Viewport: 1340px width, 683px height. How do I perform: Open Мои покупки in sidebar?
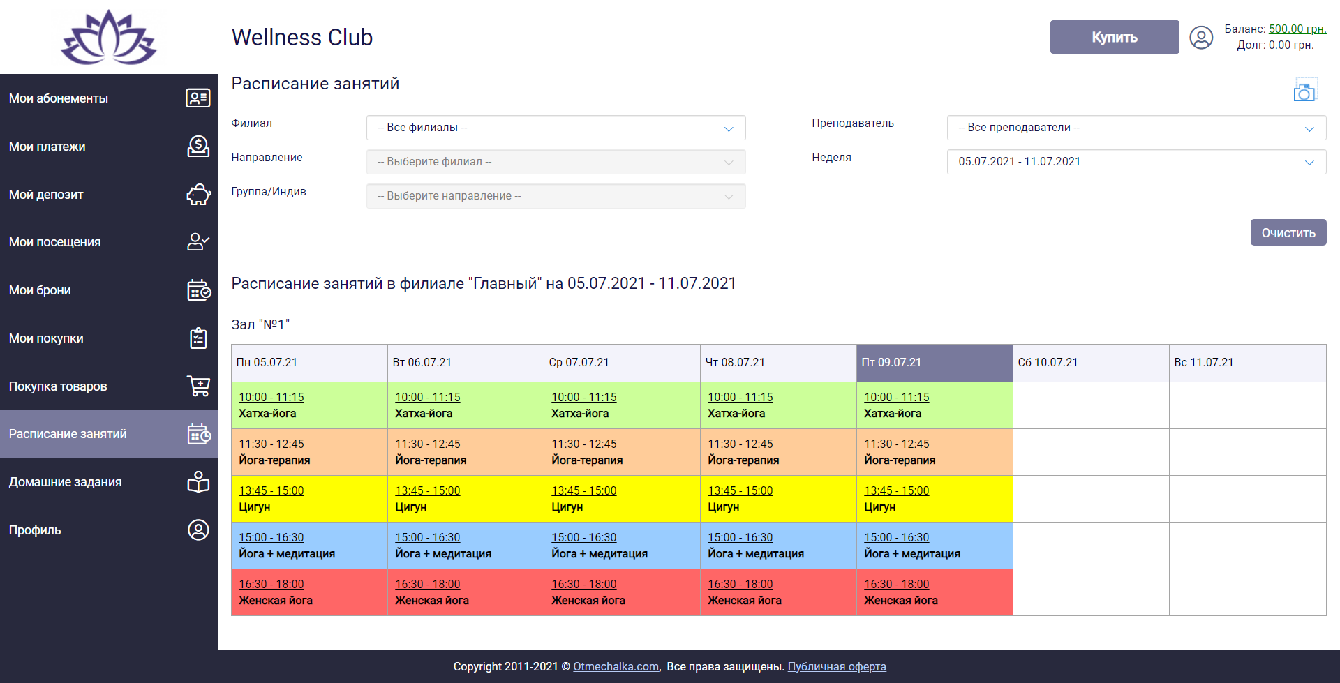[x=46, y=338]
